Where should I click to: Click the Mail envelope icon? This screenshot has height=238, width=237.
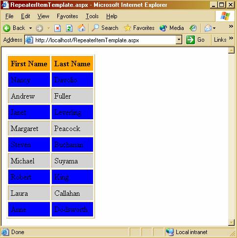pyautogui.click(x=208, y=28)
